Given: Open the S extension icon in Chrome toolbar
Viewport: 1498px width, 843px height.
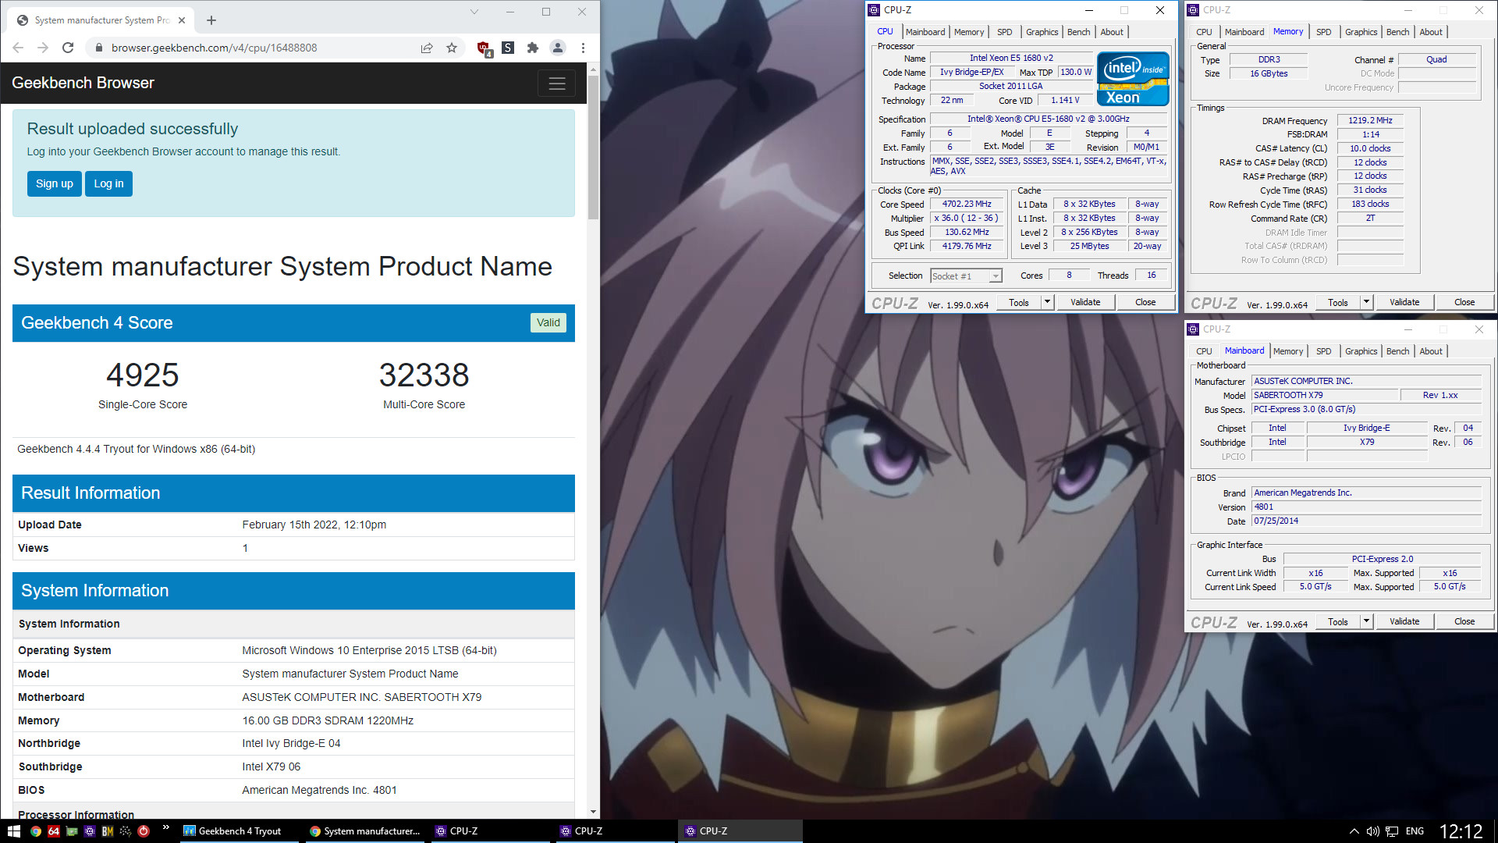Looking at the screenshot, I should point(508,48).
